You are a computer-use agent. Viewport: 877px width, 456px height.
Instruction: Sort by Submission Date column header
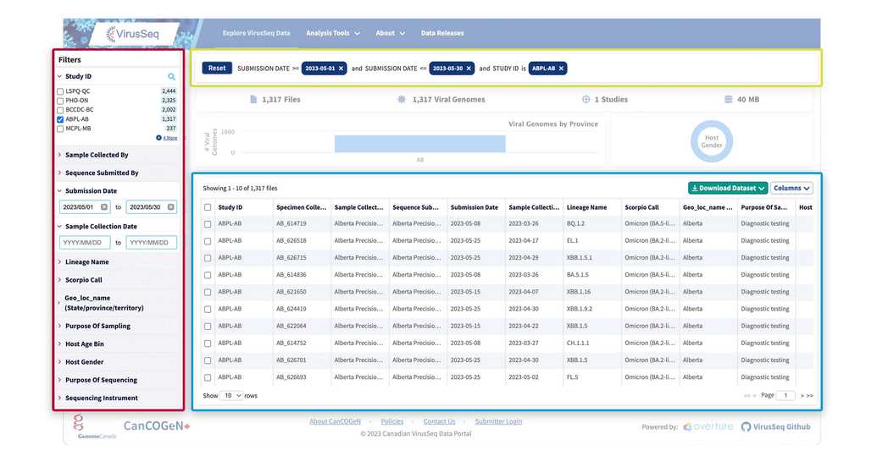475,207
